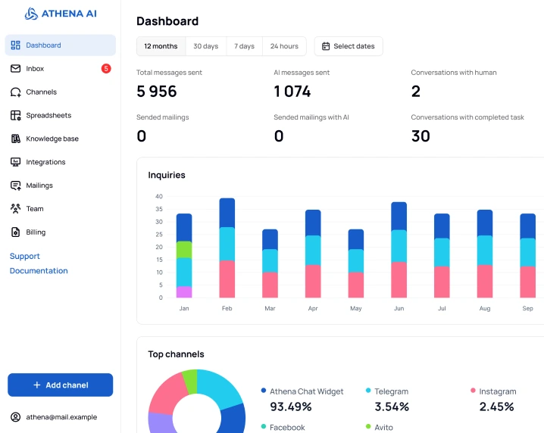Select the 30 days time range
The width and height of the screenshot is (544, 433).
205,46
